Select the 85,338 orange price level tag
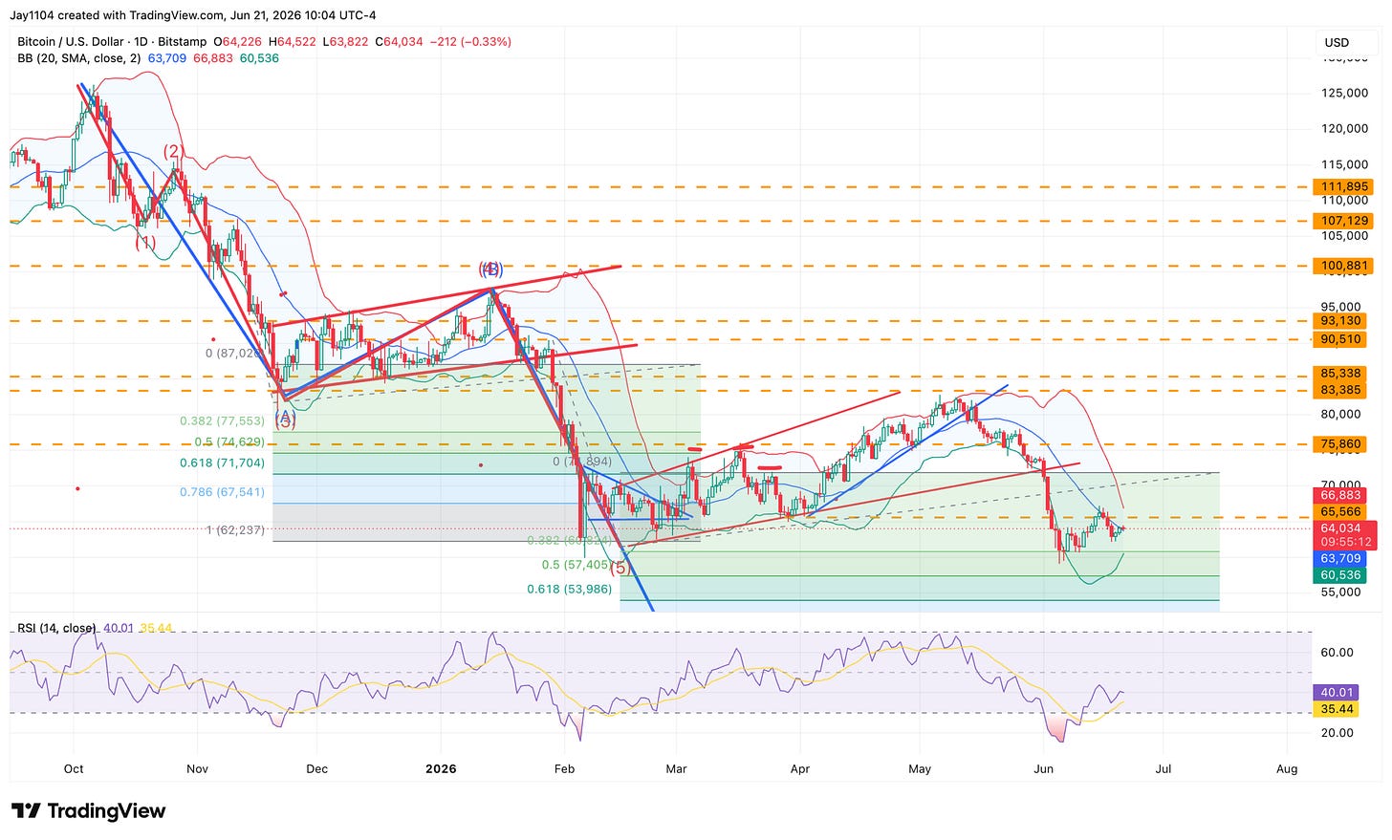Screen dimensions: 1392x840 [x=1341, y=374]
